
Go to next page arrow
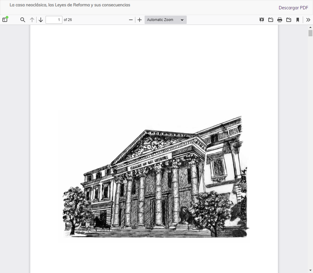tap(41, 20)
